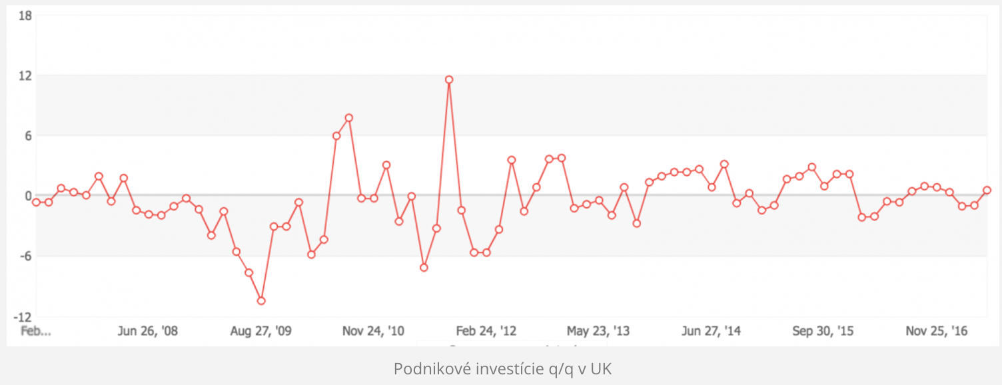Click the y-axis label -12
This screenshot has width=1002, height=385.
pos(24,316)
